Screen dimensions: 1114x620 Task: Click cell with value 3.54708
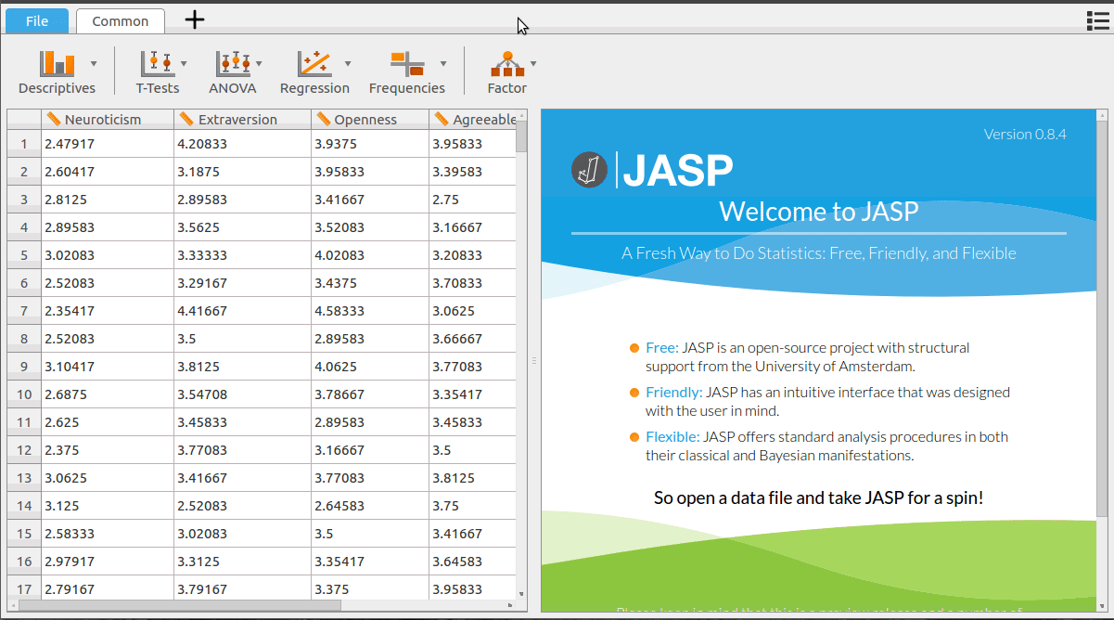(243, 394)
